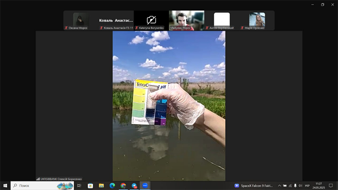Restore down the Zoom window
The image size is (338, 190).
(x=322, y=4)
